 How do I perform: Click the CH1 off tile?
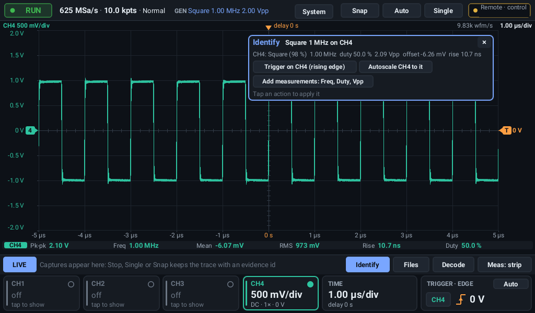pyautogui.click(x=42, y=293)
